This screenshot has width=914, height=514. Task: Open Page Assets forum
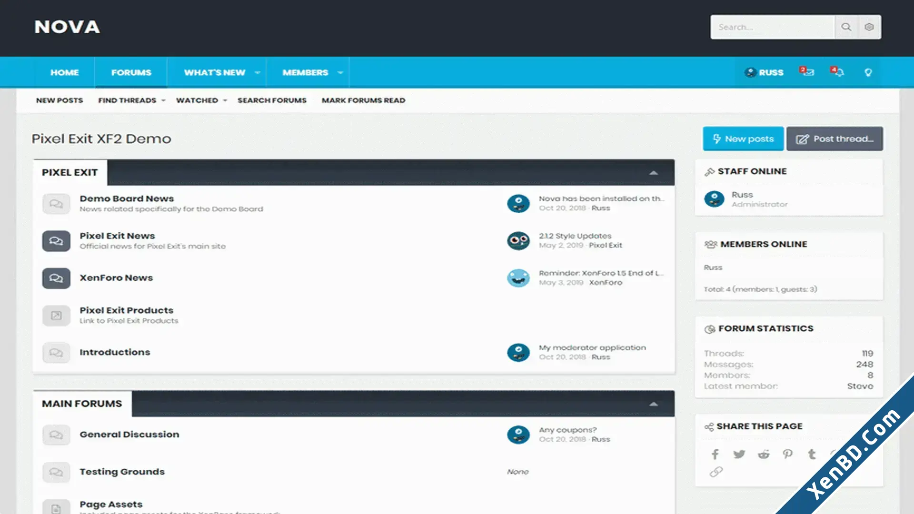111,504
